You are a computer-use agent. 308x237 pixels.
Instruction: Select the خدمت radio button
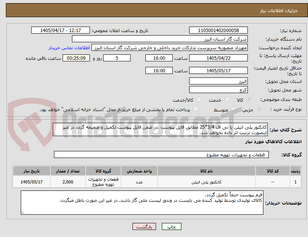[227, 99]
